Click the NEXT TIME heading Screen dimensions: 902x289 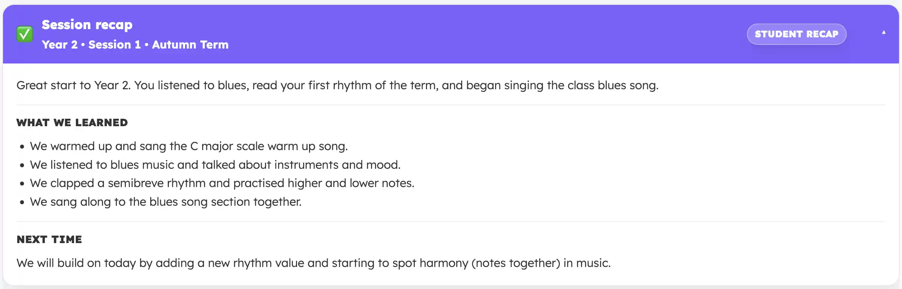pyautogui.click(x=49, y=240)
